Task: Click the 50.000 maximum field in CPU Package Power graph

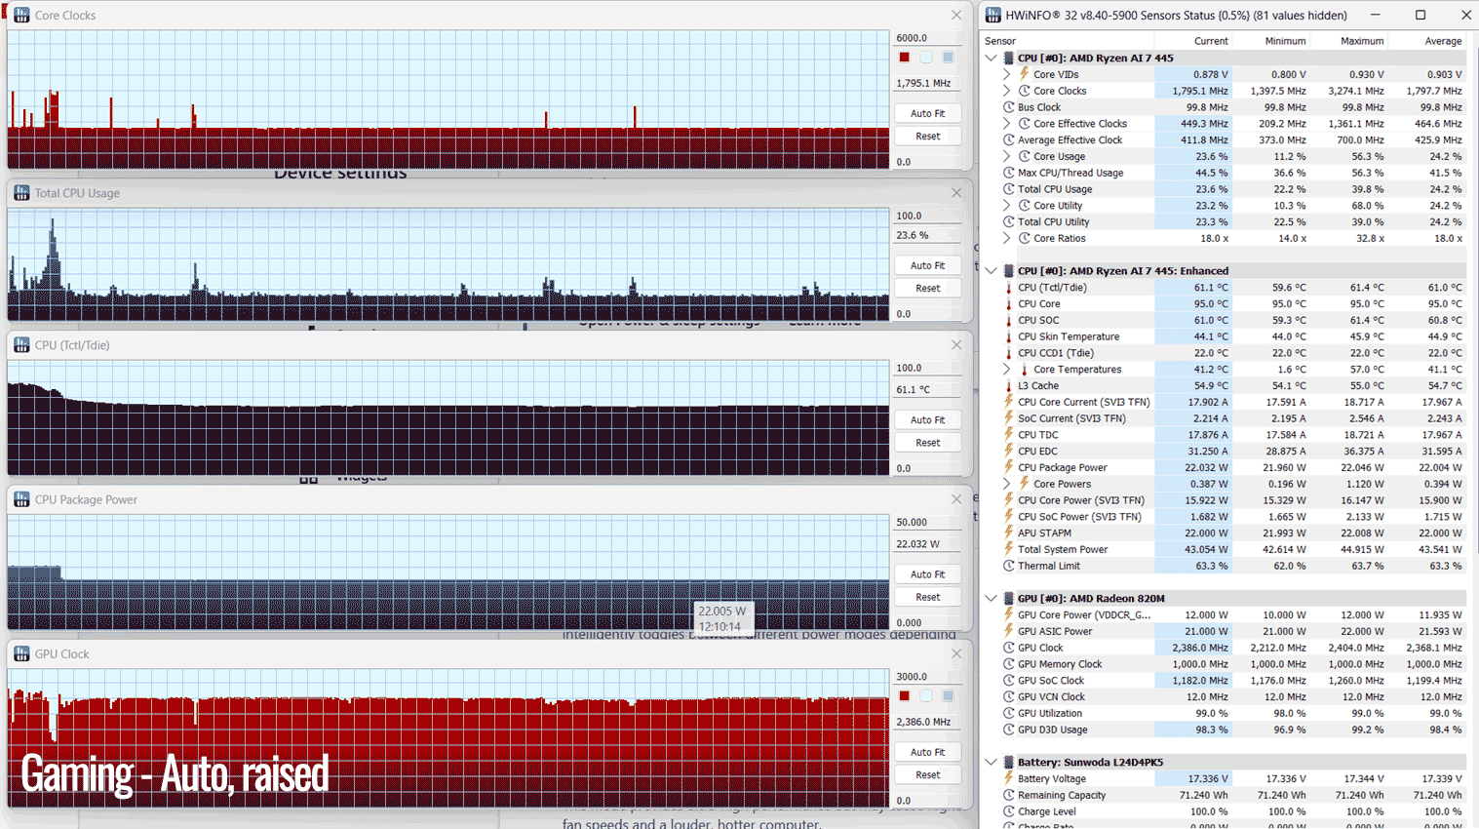Action: (927, 523)
